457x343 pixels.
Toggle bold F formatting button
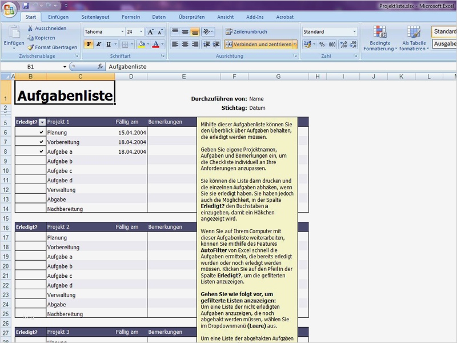89,45
